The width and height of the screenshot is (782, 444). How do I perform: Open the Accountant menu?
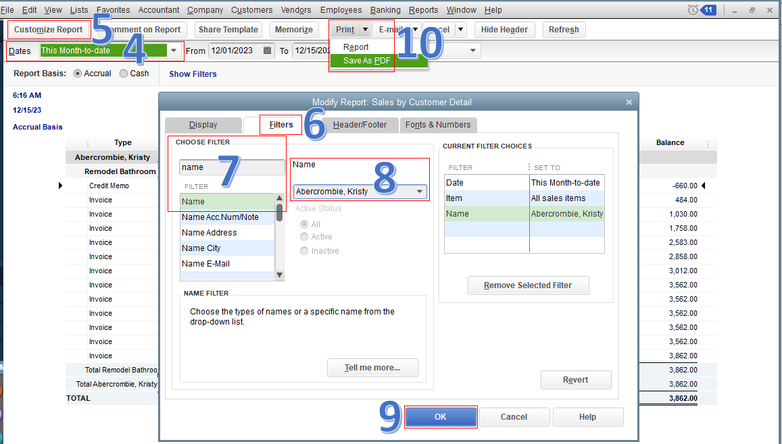(x=158, y=9)
